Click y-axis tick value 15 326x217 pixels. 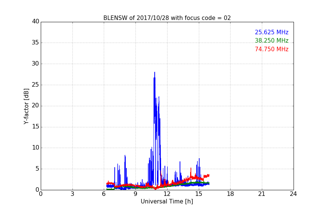tap(35, 127)
